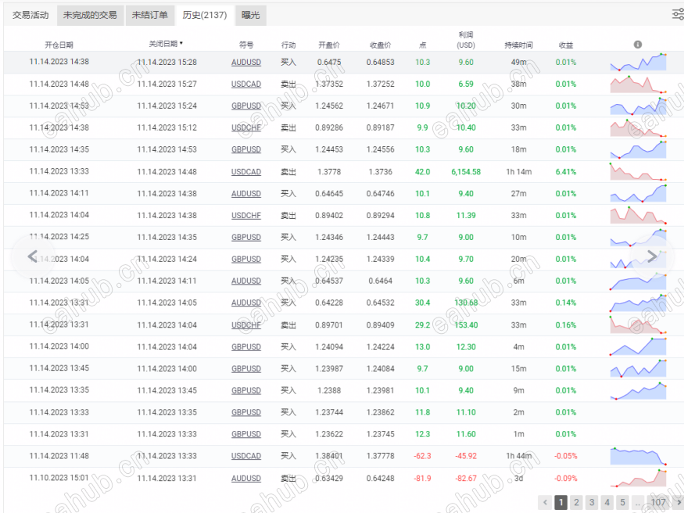Go to page 2 of history

point(576,502)
